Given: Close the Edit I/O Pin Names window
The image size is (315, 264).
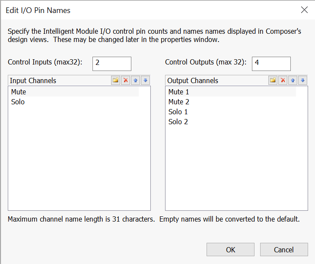Looking at the screenshot, I should coord(304,10).
